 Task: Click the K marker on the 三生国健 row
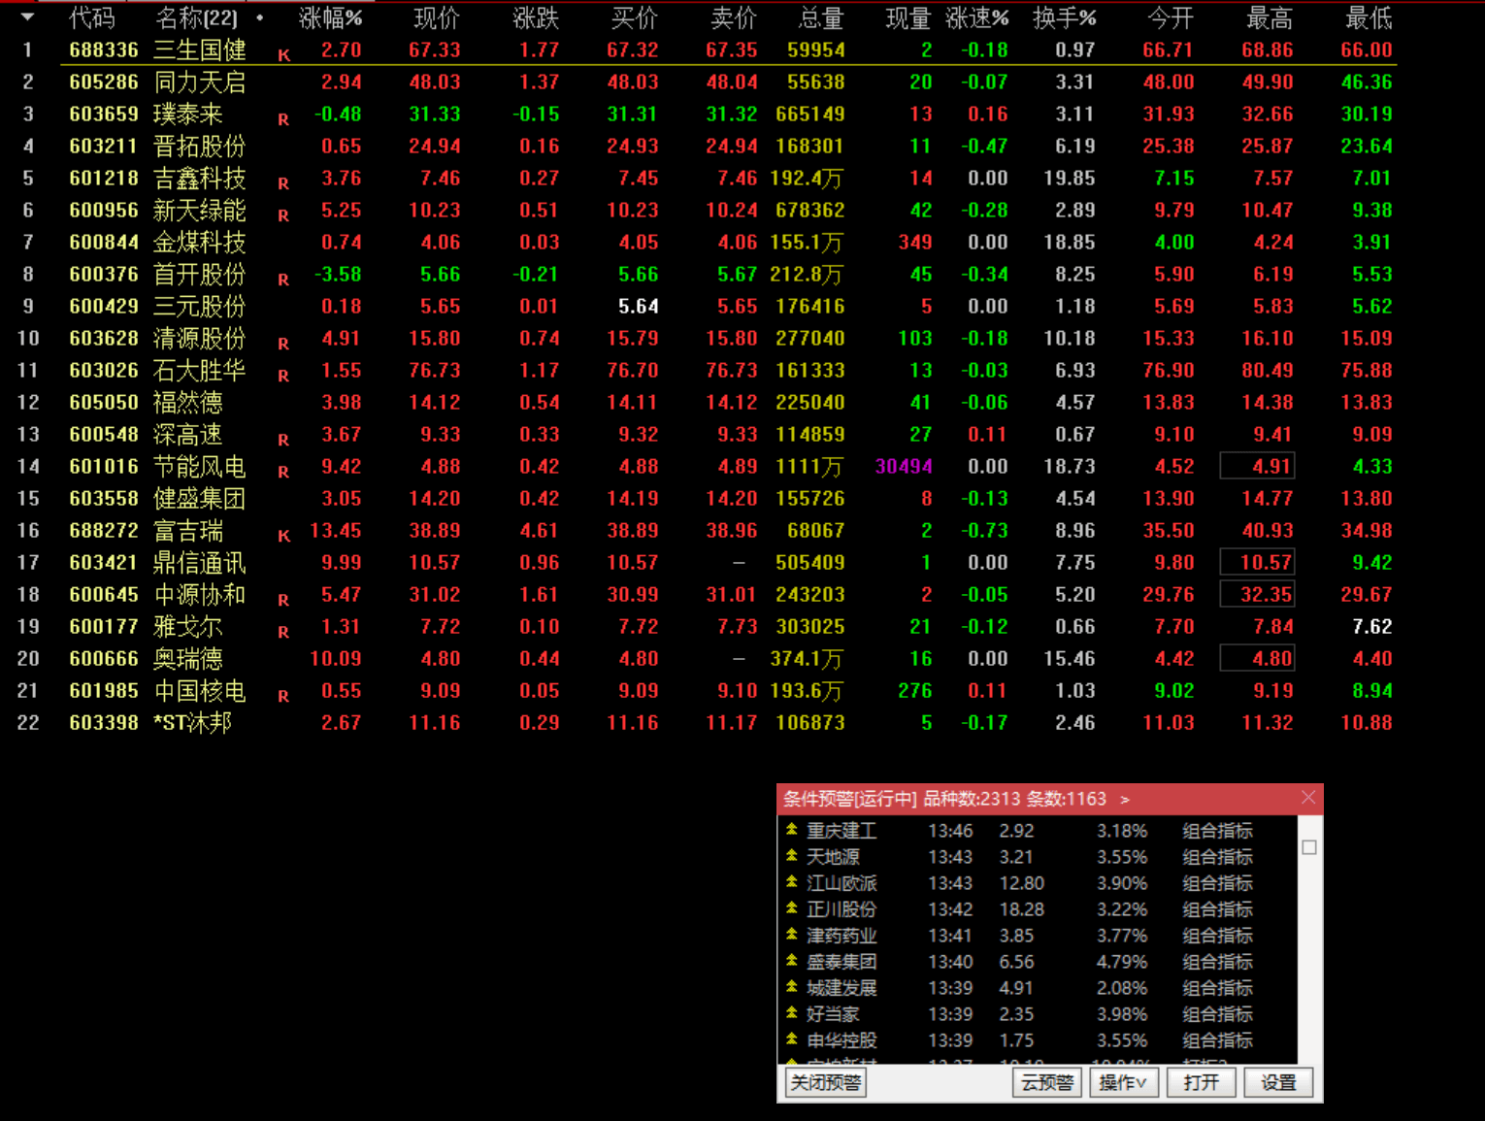[283, 55]
